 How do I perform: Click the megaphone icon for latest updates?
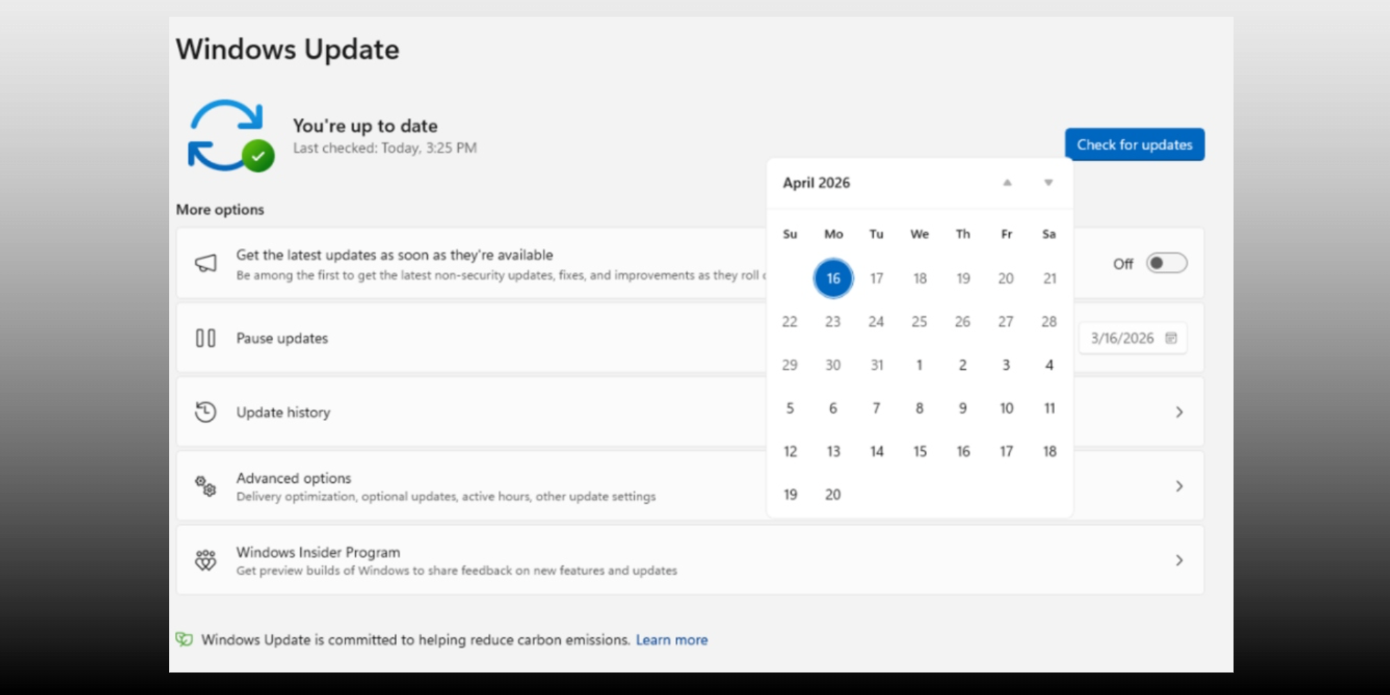click(206, 263)
